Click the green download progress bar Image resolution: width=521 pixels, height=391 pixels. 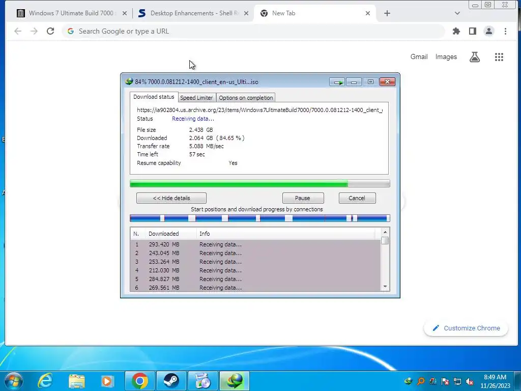tap(260, 183)
